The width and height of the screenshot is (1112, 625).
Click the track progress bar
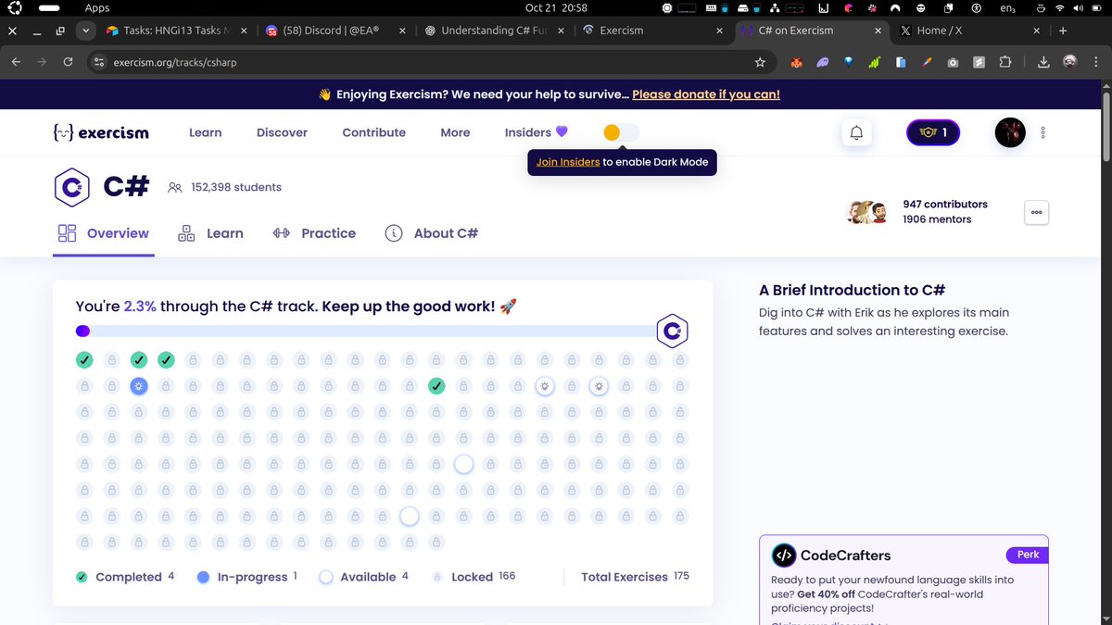[x=367, y=331]
